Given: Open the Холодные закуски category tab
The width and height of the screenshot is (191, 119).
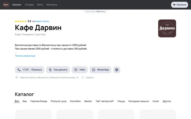Looking at the screenshot, I should [x=138, y=101].
